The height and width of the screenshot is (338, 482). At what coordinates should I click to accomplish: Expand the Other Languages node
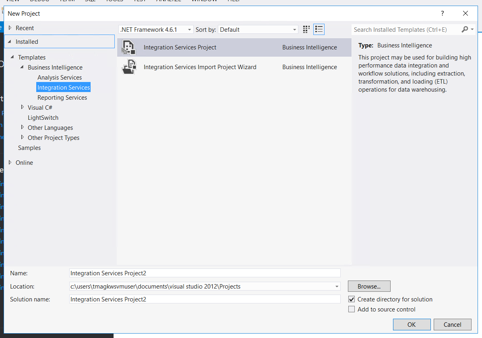click(x=22, y=127)
